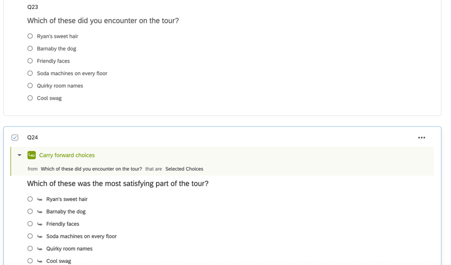Open the Selected Choices dropdown
Screen dimensions: 451x265
coord(184,169)
